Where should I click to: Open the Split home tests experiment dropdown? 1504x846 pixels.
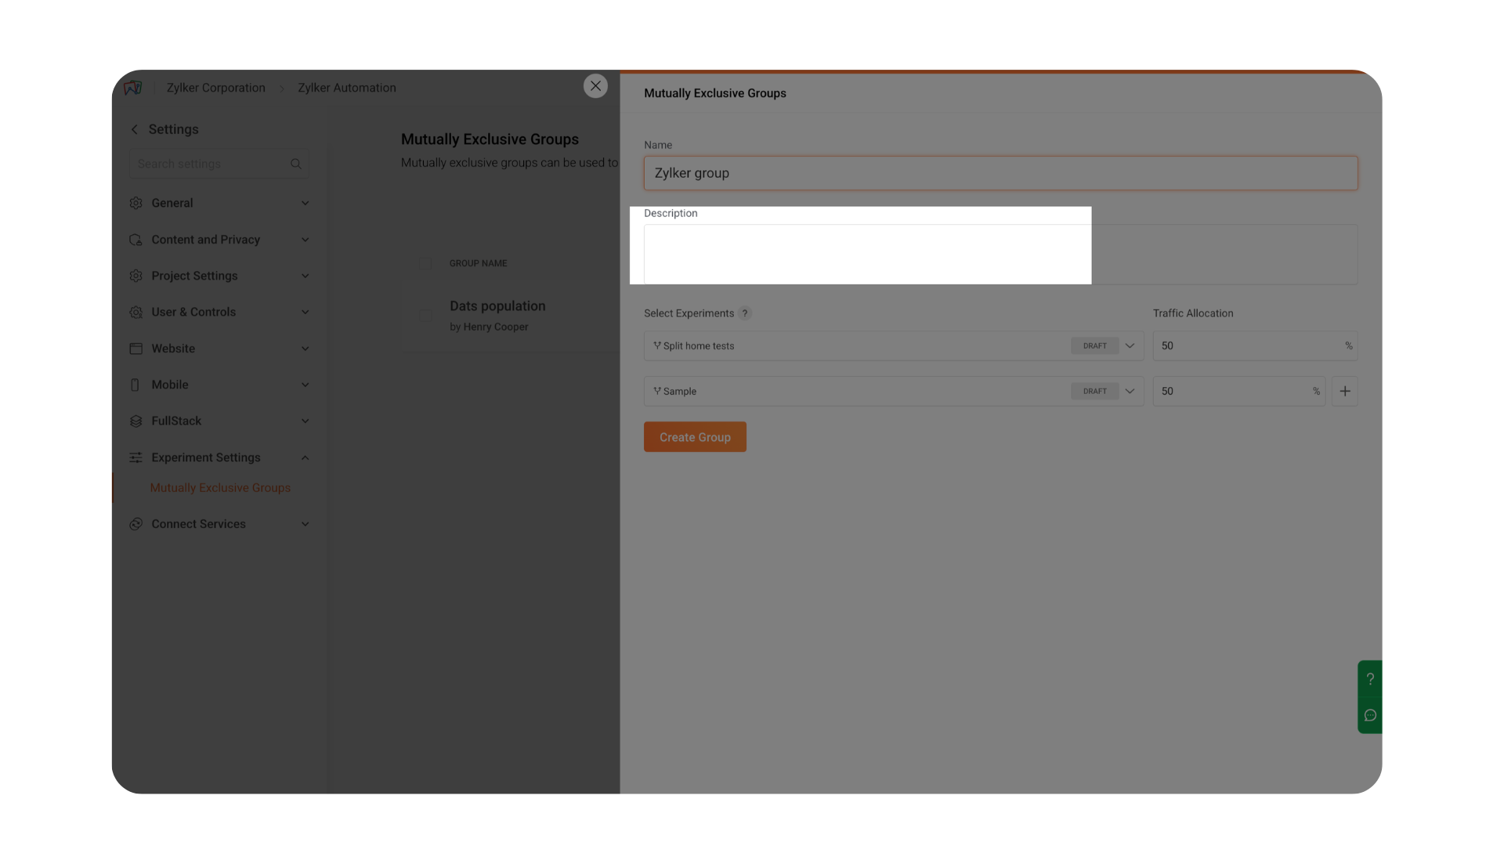pyautogui.click(x=1130, y=345)
